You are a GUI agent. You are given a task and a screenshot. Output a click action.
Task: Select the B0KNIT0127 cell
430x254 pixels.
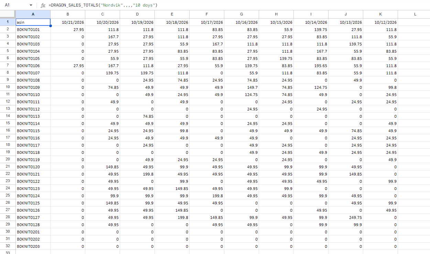click(x=33, y=217)
